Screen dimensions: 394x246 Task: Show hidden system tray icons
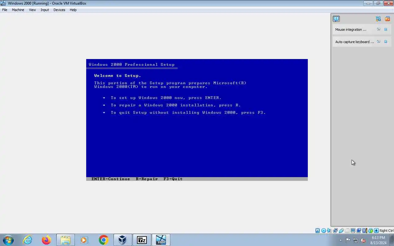pyautogui.click(x=340, y=240)
